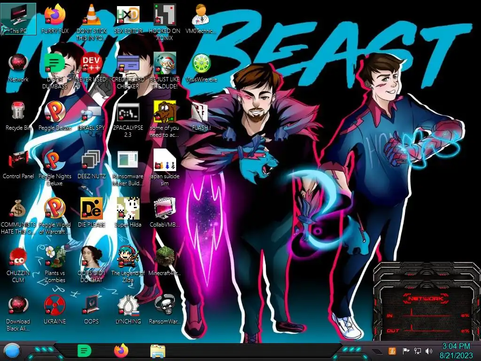Click the Java tray icon

[392, 351]
